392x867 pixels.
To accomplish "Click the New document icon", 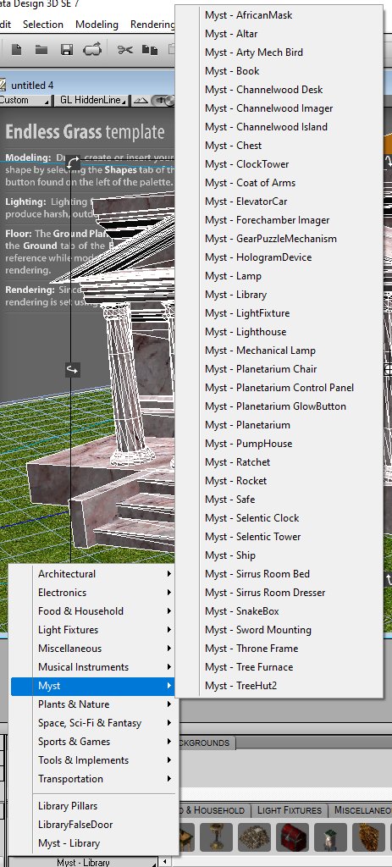I will pyautogui.click(x=17, y=50).
